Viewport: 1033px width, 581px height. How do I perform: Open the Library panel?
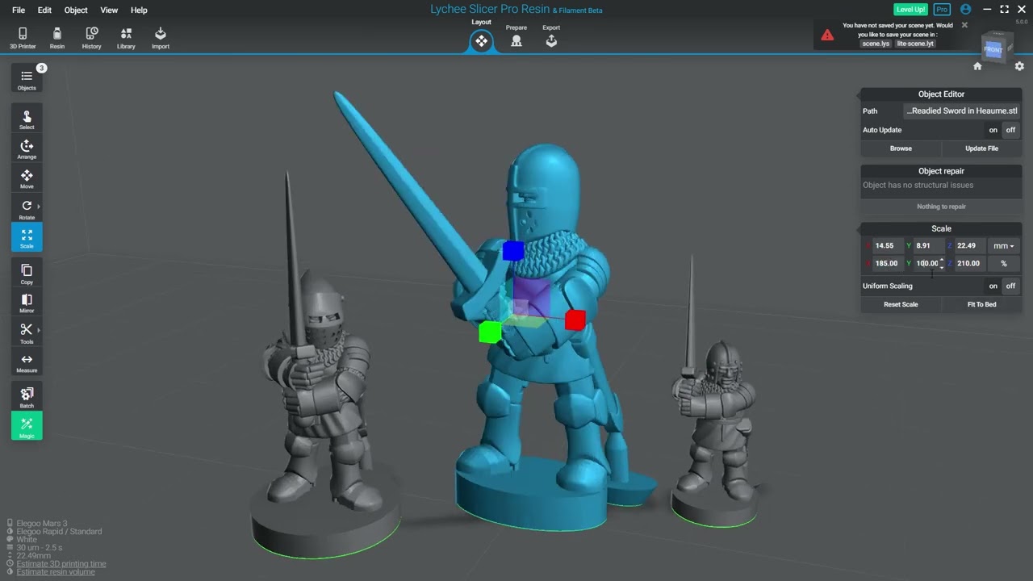tap(126, 38)
